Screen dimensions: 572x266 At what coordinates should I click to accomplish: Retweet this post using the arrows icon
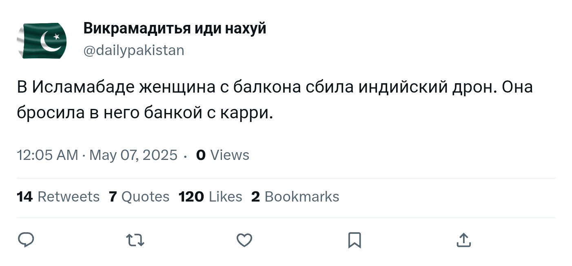[x=135, y=240]
